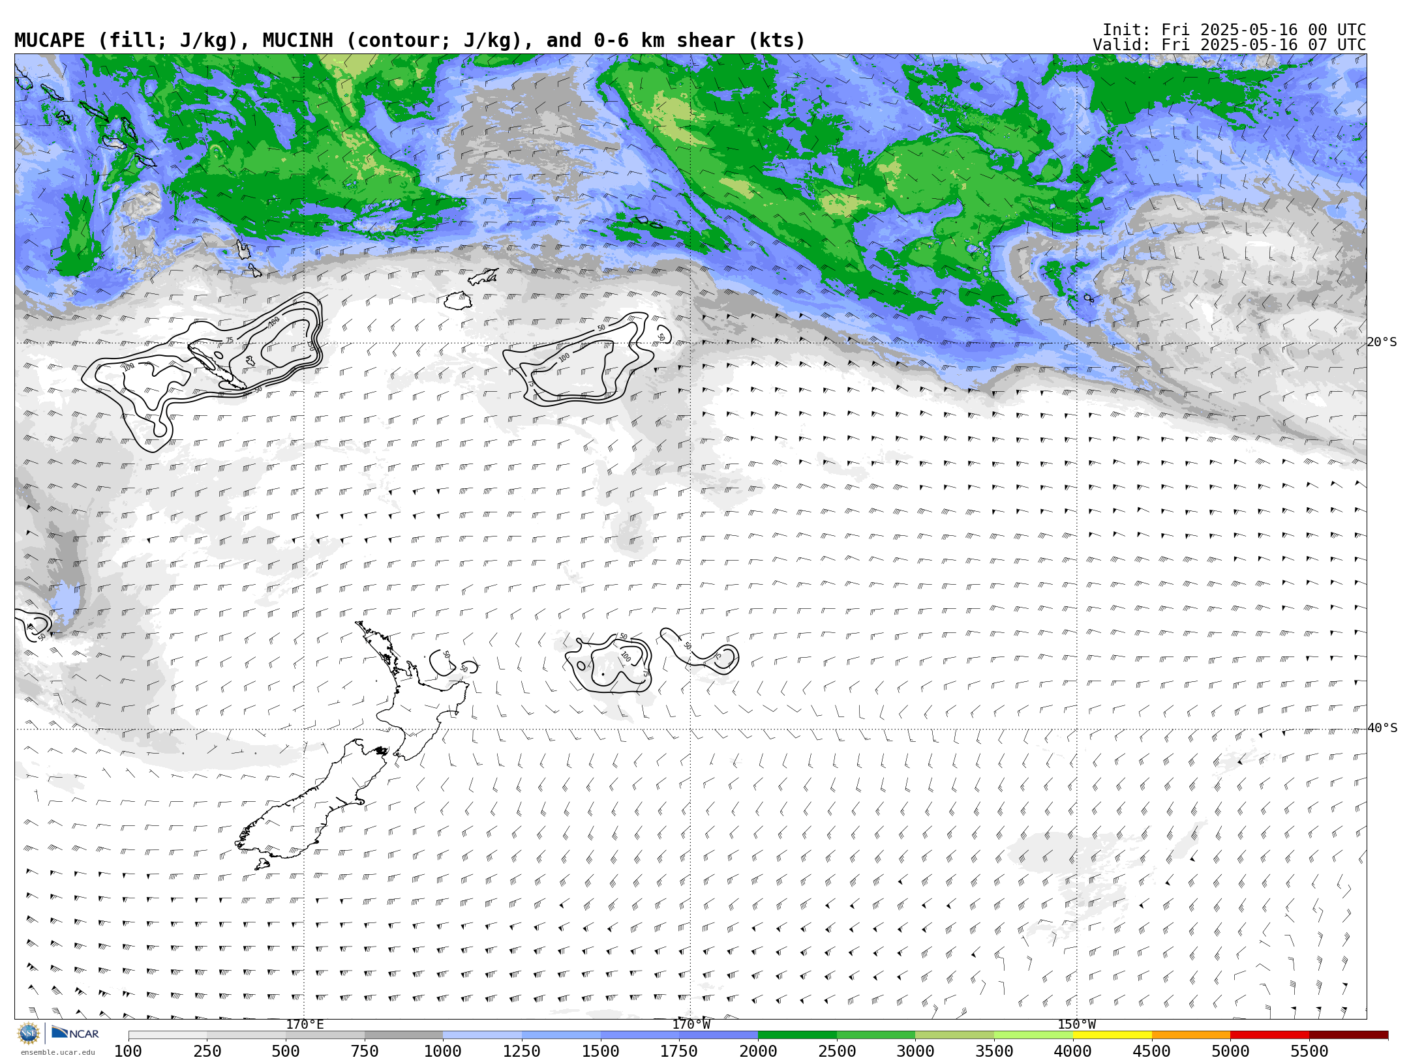Pick the yellow 4000-4500 colorbar swatch
Image resolution: width=1409 pixels, height=1060 pixels.
point(1112,1035)
